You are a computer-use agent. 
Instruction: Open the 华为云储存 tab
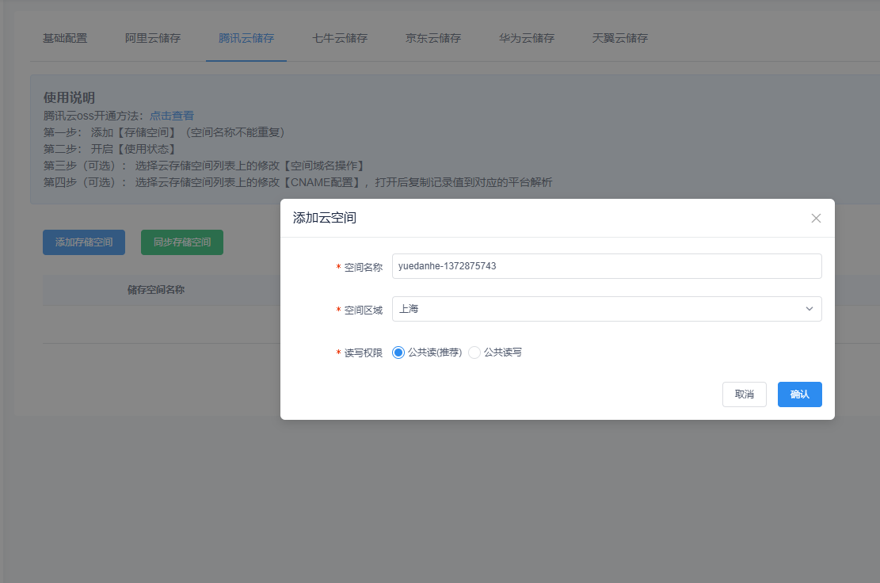(527, 38)
